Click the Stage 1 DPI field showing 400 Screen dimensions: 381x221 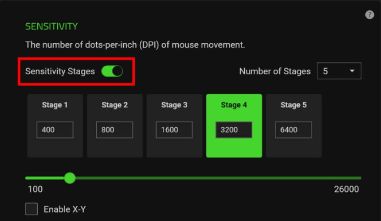pos(55,130)
